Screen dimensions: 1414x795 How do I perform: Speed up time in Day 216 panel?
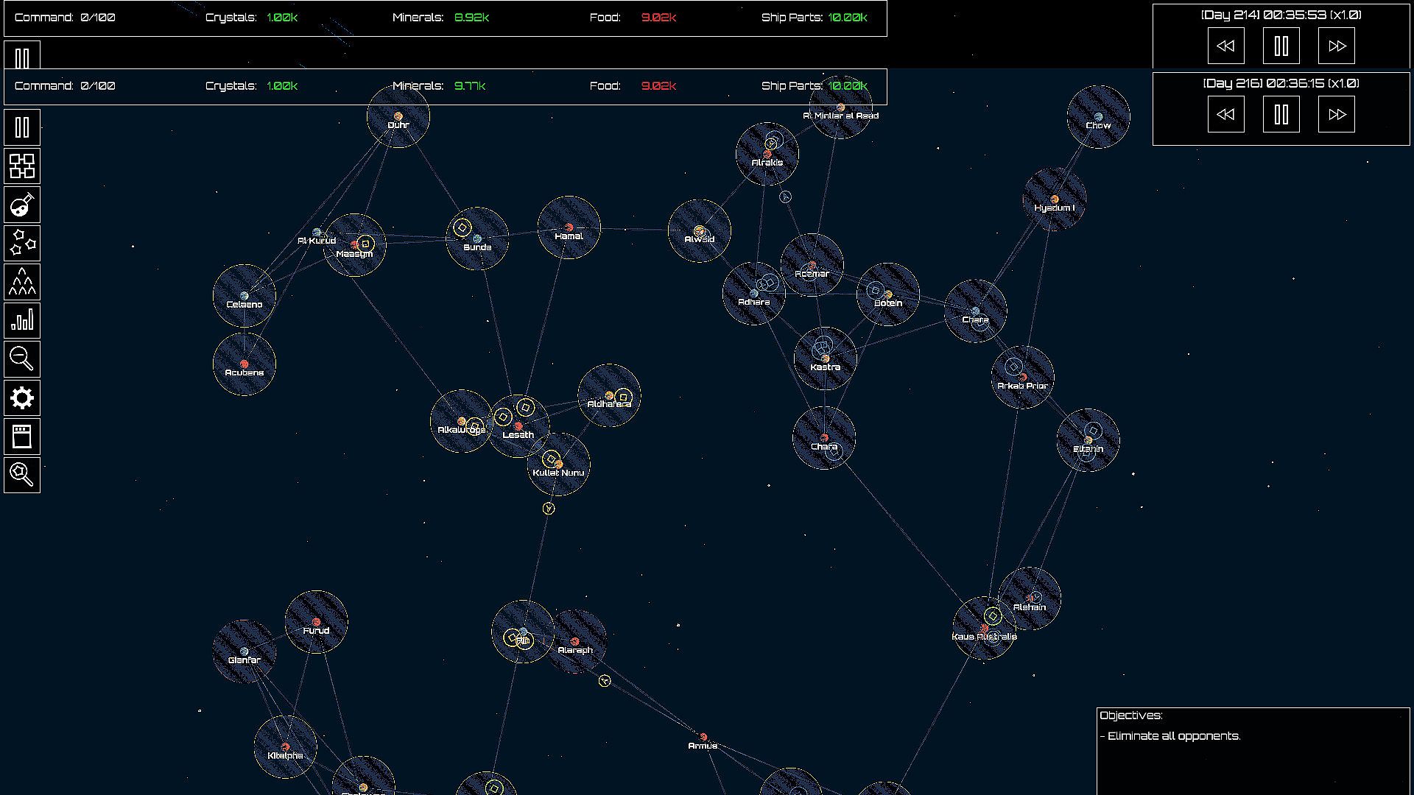point(1336,115)
